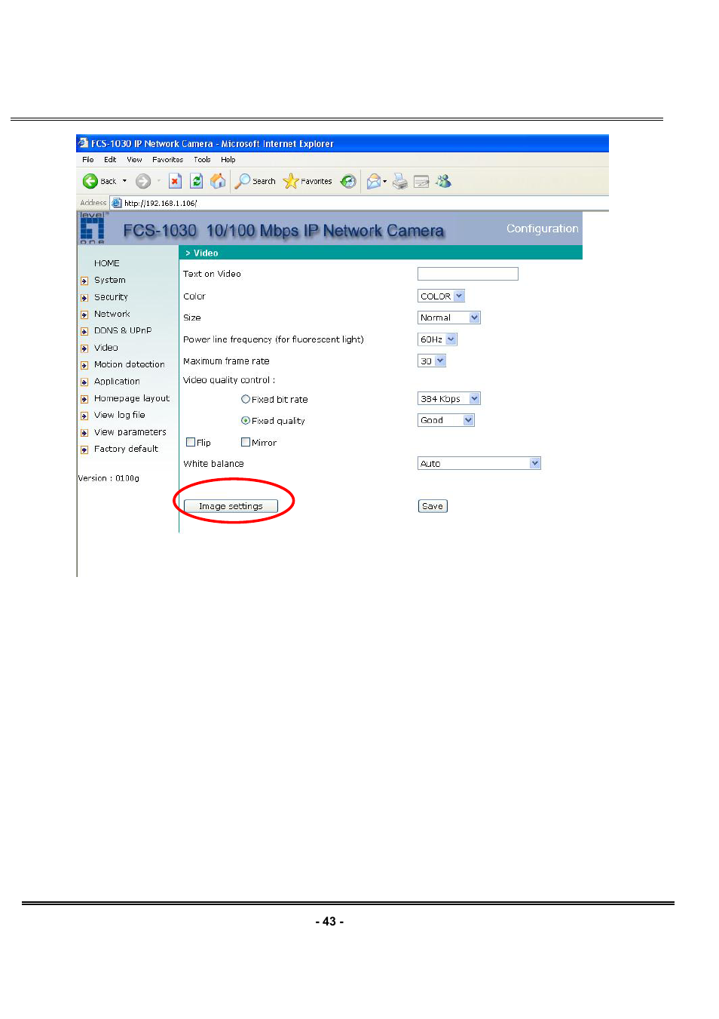The image size is (719, 1019).
Task: Print page with printer icon
Action: pos(400,181)
